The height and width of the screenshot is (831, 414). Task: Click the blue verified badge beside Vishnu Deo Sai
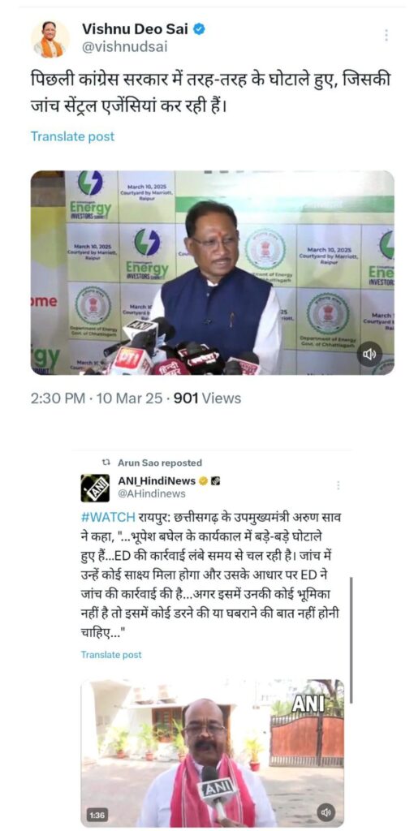199,30
